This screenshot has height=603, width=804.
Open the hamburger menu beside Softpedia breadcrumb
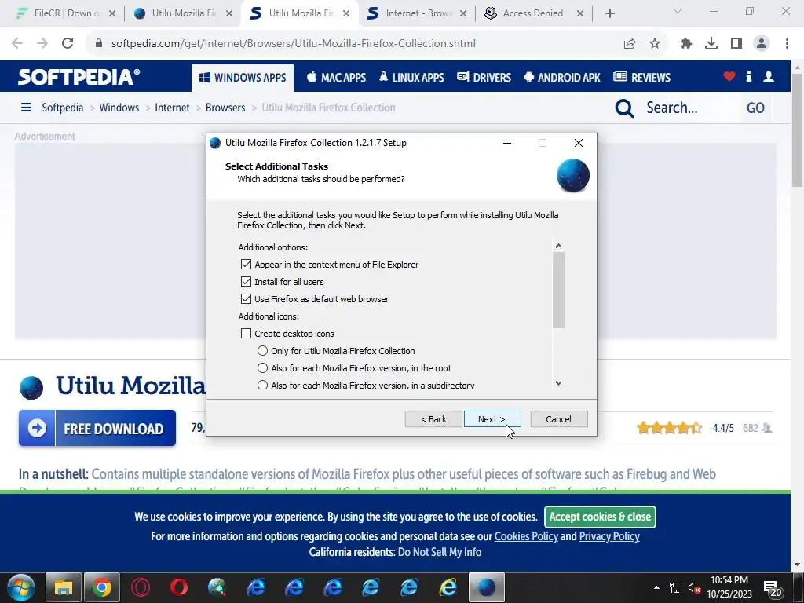coord(26,108)
